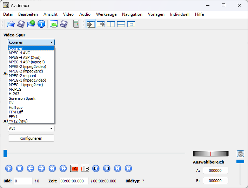248x188 pixels.
Task: Click the Konfigurieren button
Action: (x=31, y=138)
